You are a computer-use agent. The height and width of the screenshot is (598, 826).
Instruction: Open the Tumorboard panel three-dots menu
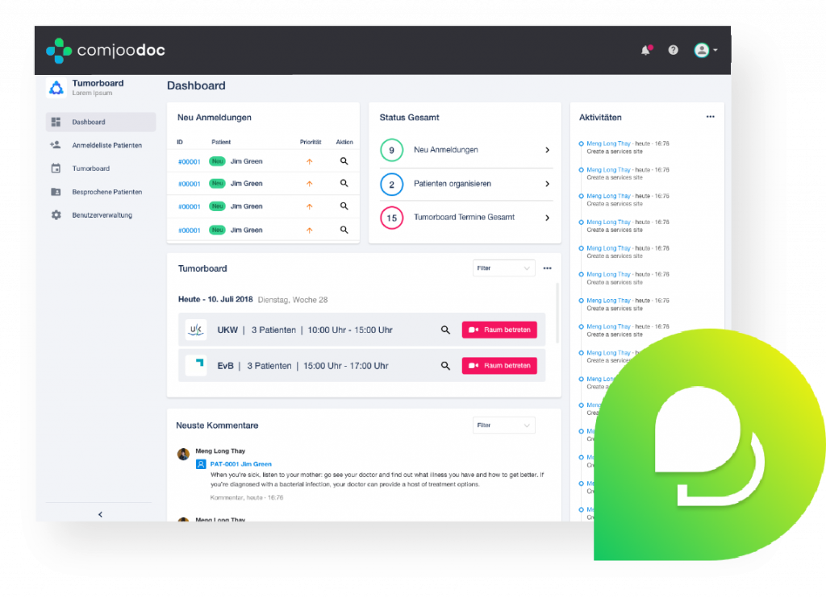point(548,268)
